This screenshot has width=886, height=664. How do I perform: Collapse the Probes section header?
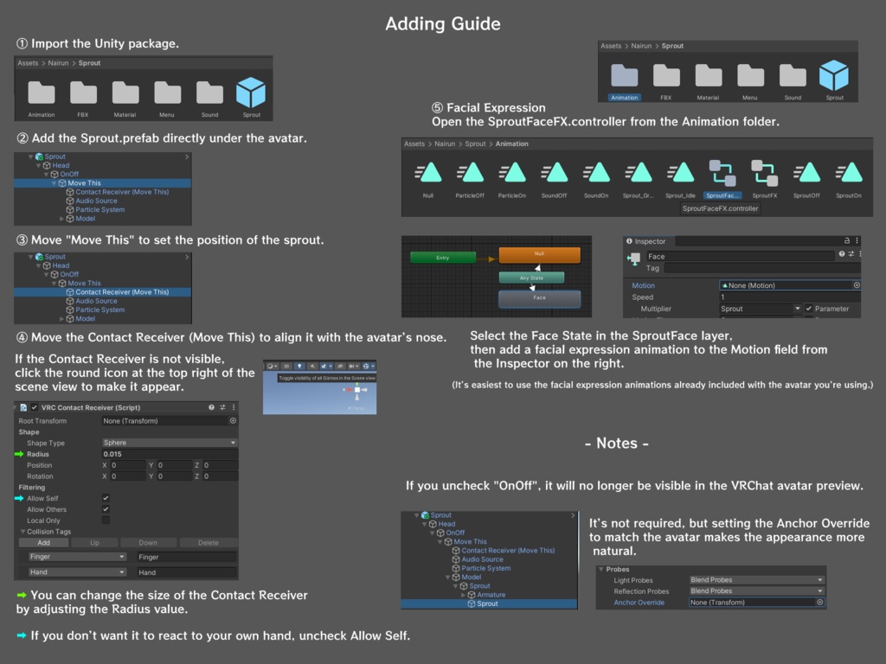click(601, 569)
